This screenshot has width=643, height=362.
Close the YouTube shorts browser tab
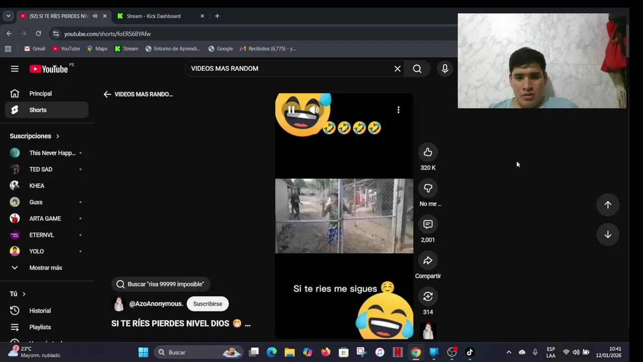tap(104, 16)
